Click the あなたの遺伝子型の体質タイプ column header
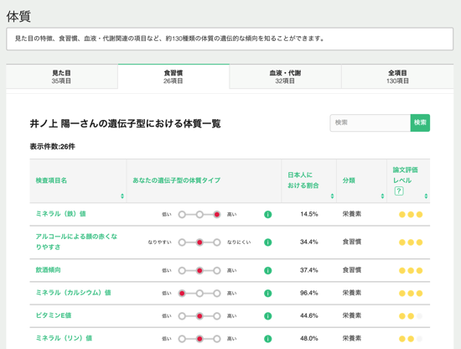Viewport: 461px width, 349px height. [176, 180]
